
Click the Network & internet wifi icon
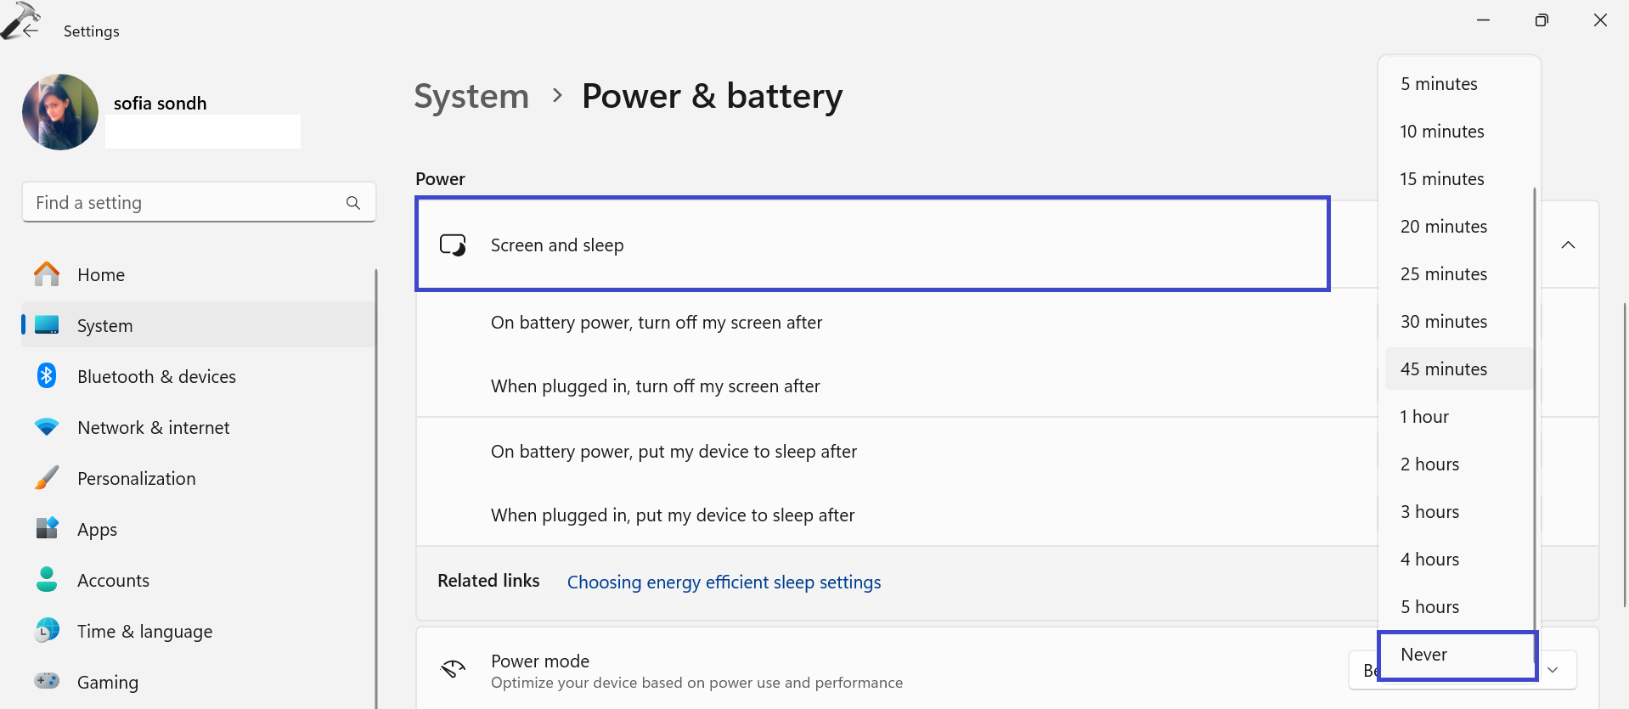click(x=47, y=427)
